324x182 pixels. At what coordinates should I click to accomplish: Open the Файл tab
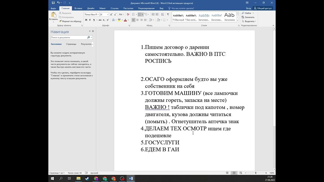[53, 8]
